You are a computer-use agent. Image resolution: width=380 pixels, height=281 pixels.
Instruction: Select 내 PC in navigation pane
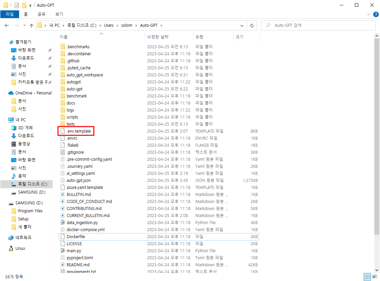(20, 120)
